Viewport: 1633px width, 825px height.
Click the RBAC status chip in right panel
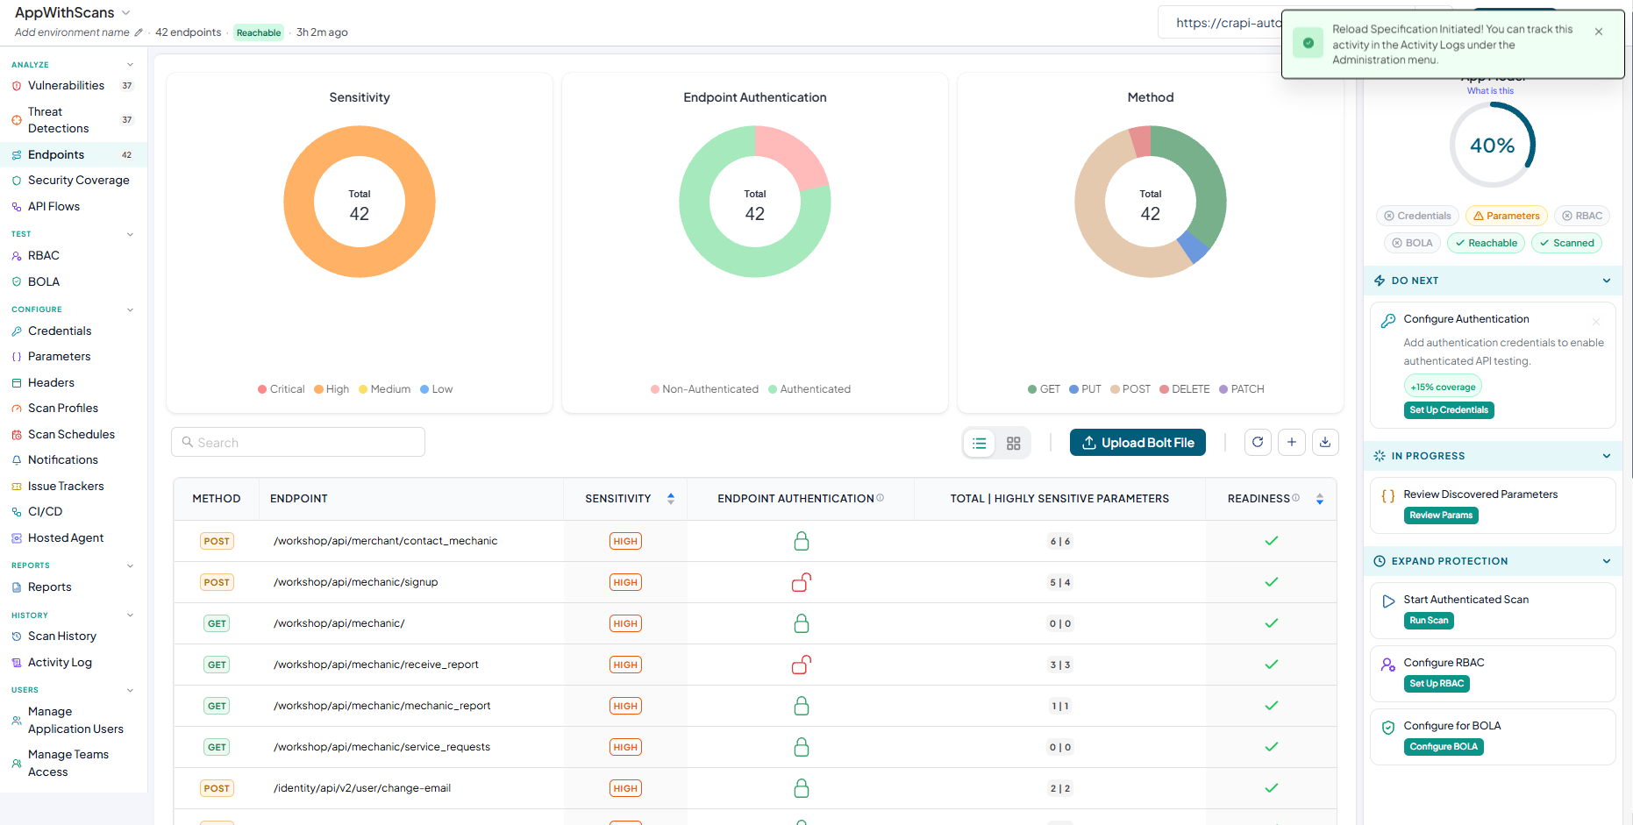point(1581,216)
